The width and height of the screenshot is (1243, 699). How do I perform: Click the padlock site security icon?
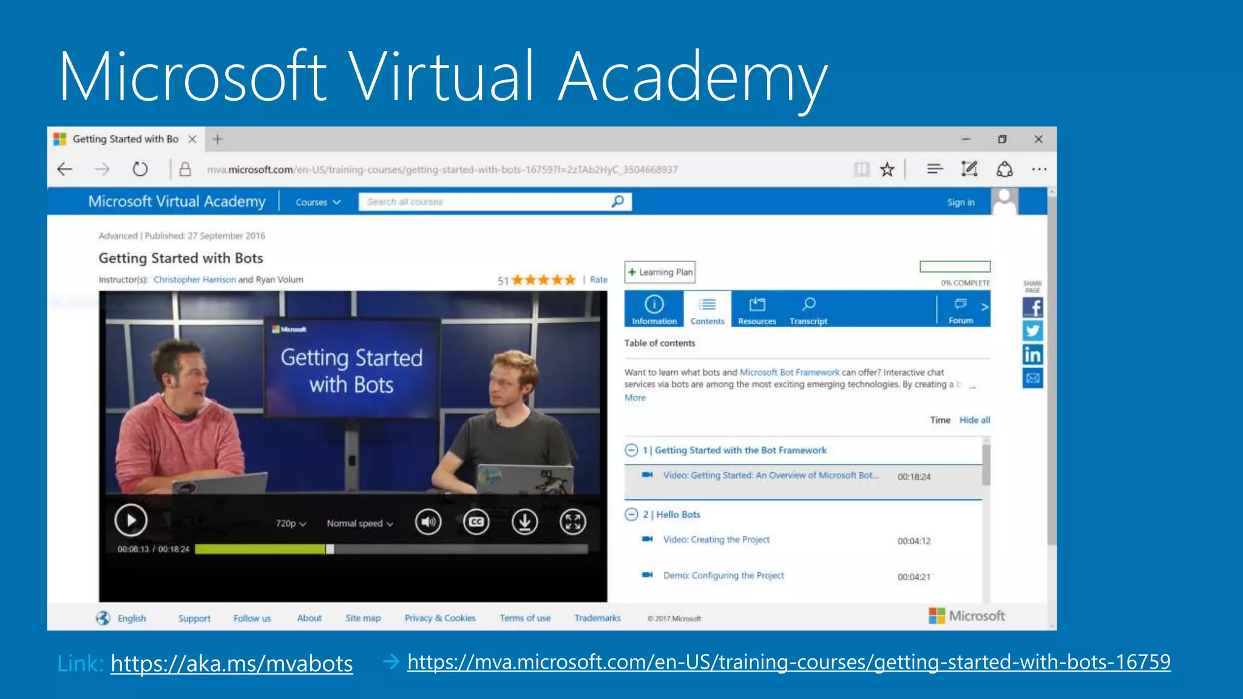point(185,169)
